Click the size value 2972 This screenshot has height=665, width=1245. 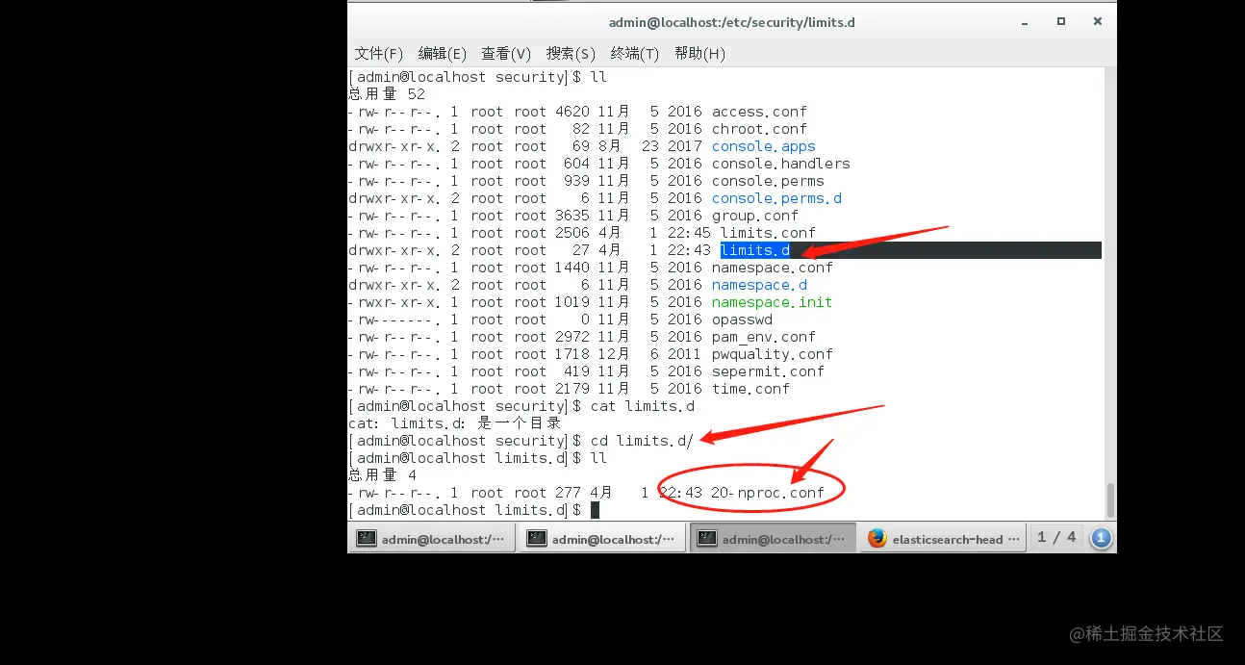point(572,337)
